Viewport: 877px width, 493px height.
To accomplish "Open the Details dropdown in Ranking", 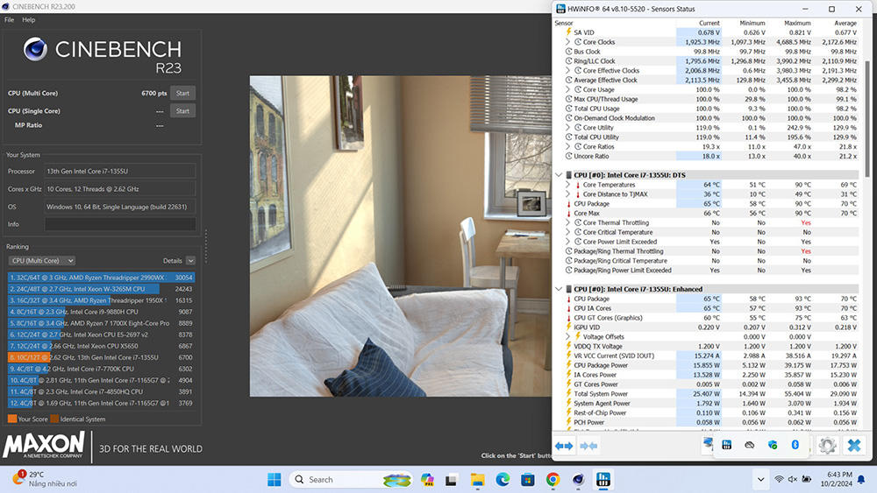I will pos(190,261).
